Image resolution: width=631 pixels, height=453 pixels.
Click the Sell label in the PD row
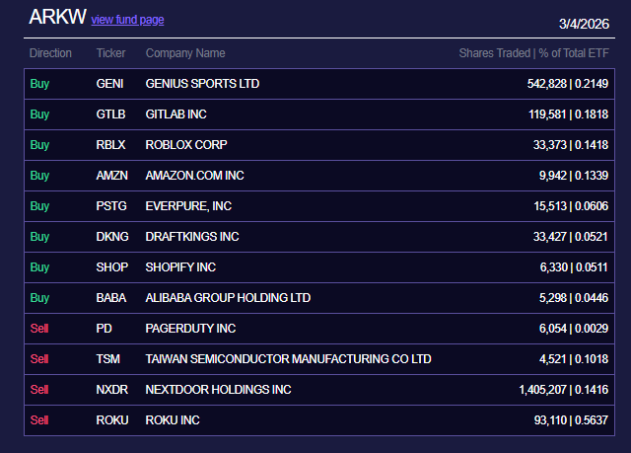[x=39, y=329]
